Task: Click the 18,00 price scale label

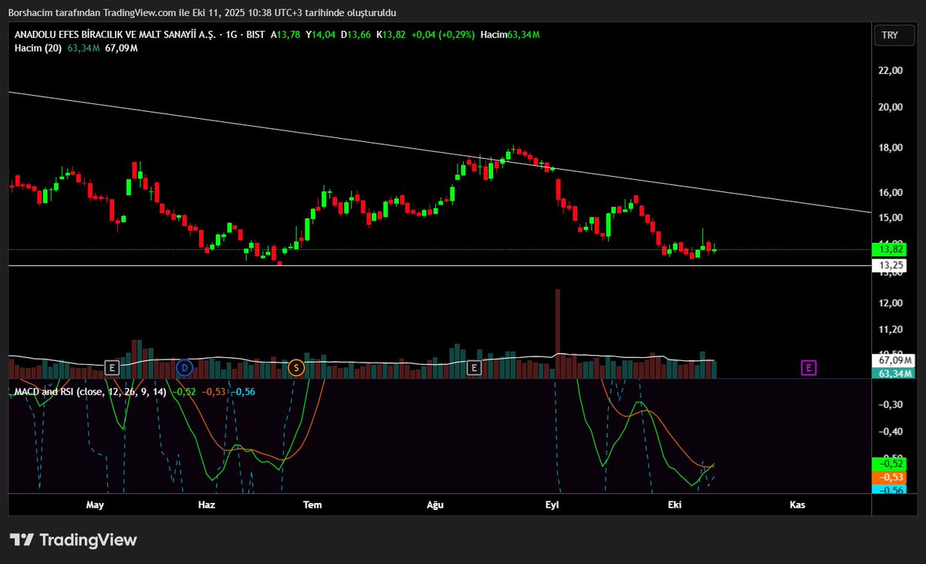Action: point(891,148)
